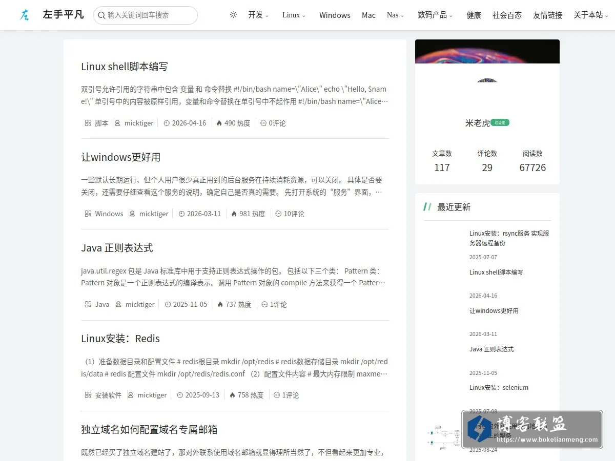Open the 社会百态 menu item
Screen dimensions: 615x461
pyautogui.click(x=507, y=15)
